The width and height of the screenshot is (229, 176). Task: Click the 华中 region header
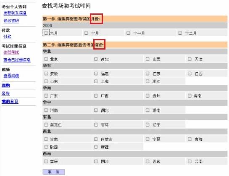135,102
